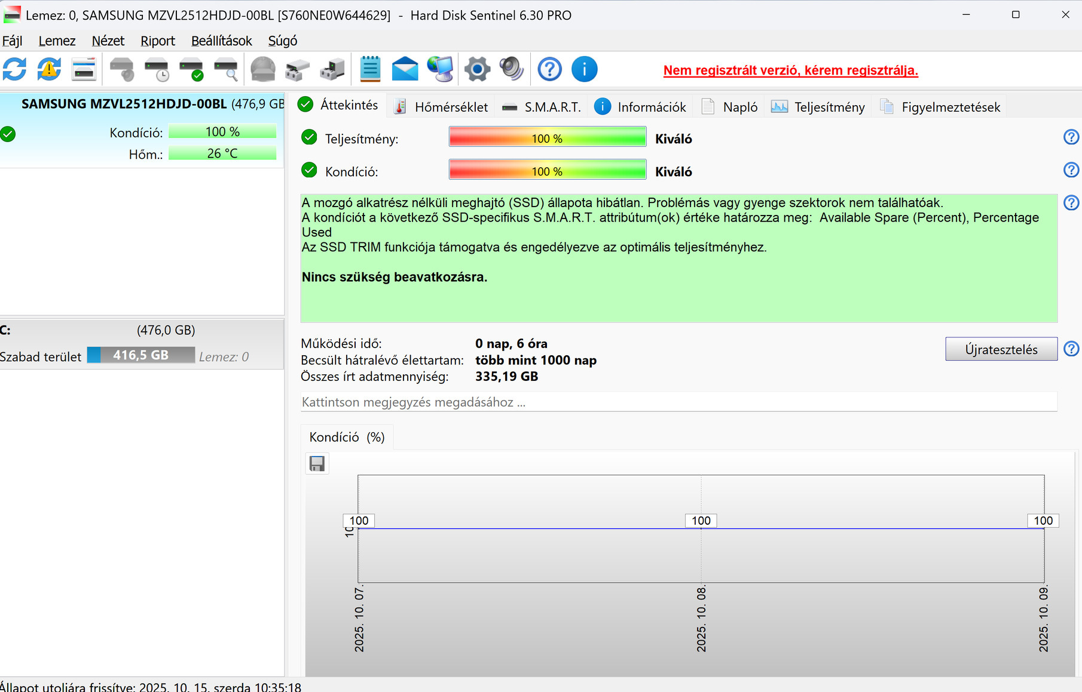The width and height of the screenshot is (1082, 692).
Task: Open the Nézet menu
Action: click(108, 41)
